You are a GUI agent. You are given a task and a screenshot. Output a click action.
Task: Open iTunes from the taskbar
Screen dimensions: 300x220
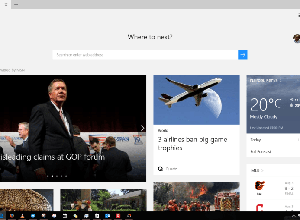pyautogui.click(x=55, y=216)
